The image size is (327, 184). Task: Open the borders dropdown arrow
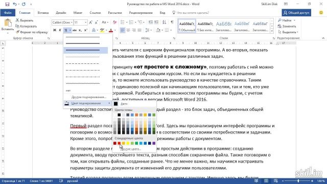(171, 30)
